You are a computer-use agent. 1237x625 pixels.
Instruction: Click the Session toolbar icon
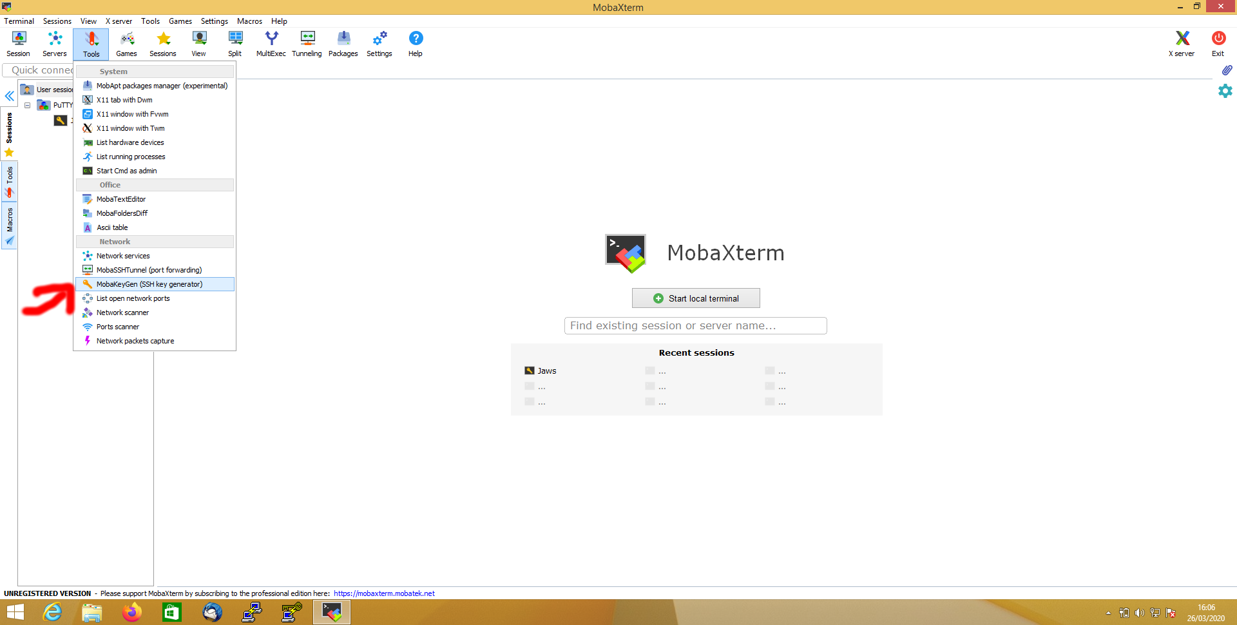coord(19,44)
